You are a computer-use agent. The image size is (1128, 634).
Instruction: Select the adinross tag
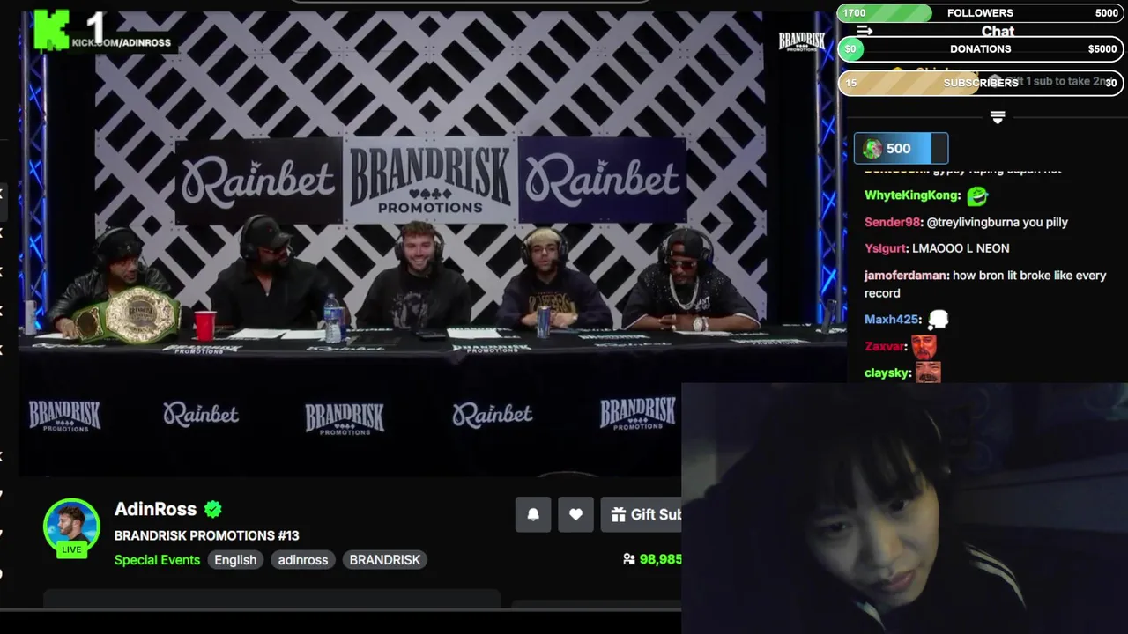coord(303,560)
